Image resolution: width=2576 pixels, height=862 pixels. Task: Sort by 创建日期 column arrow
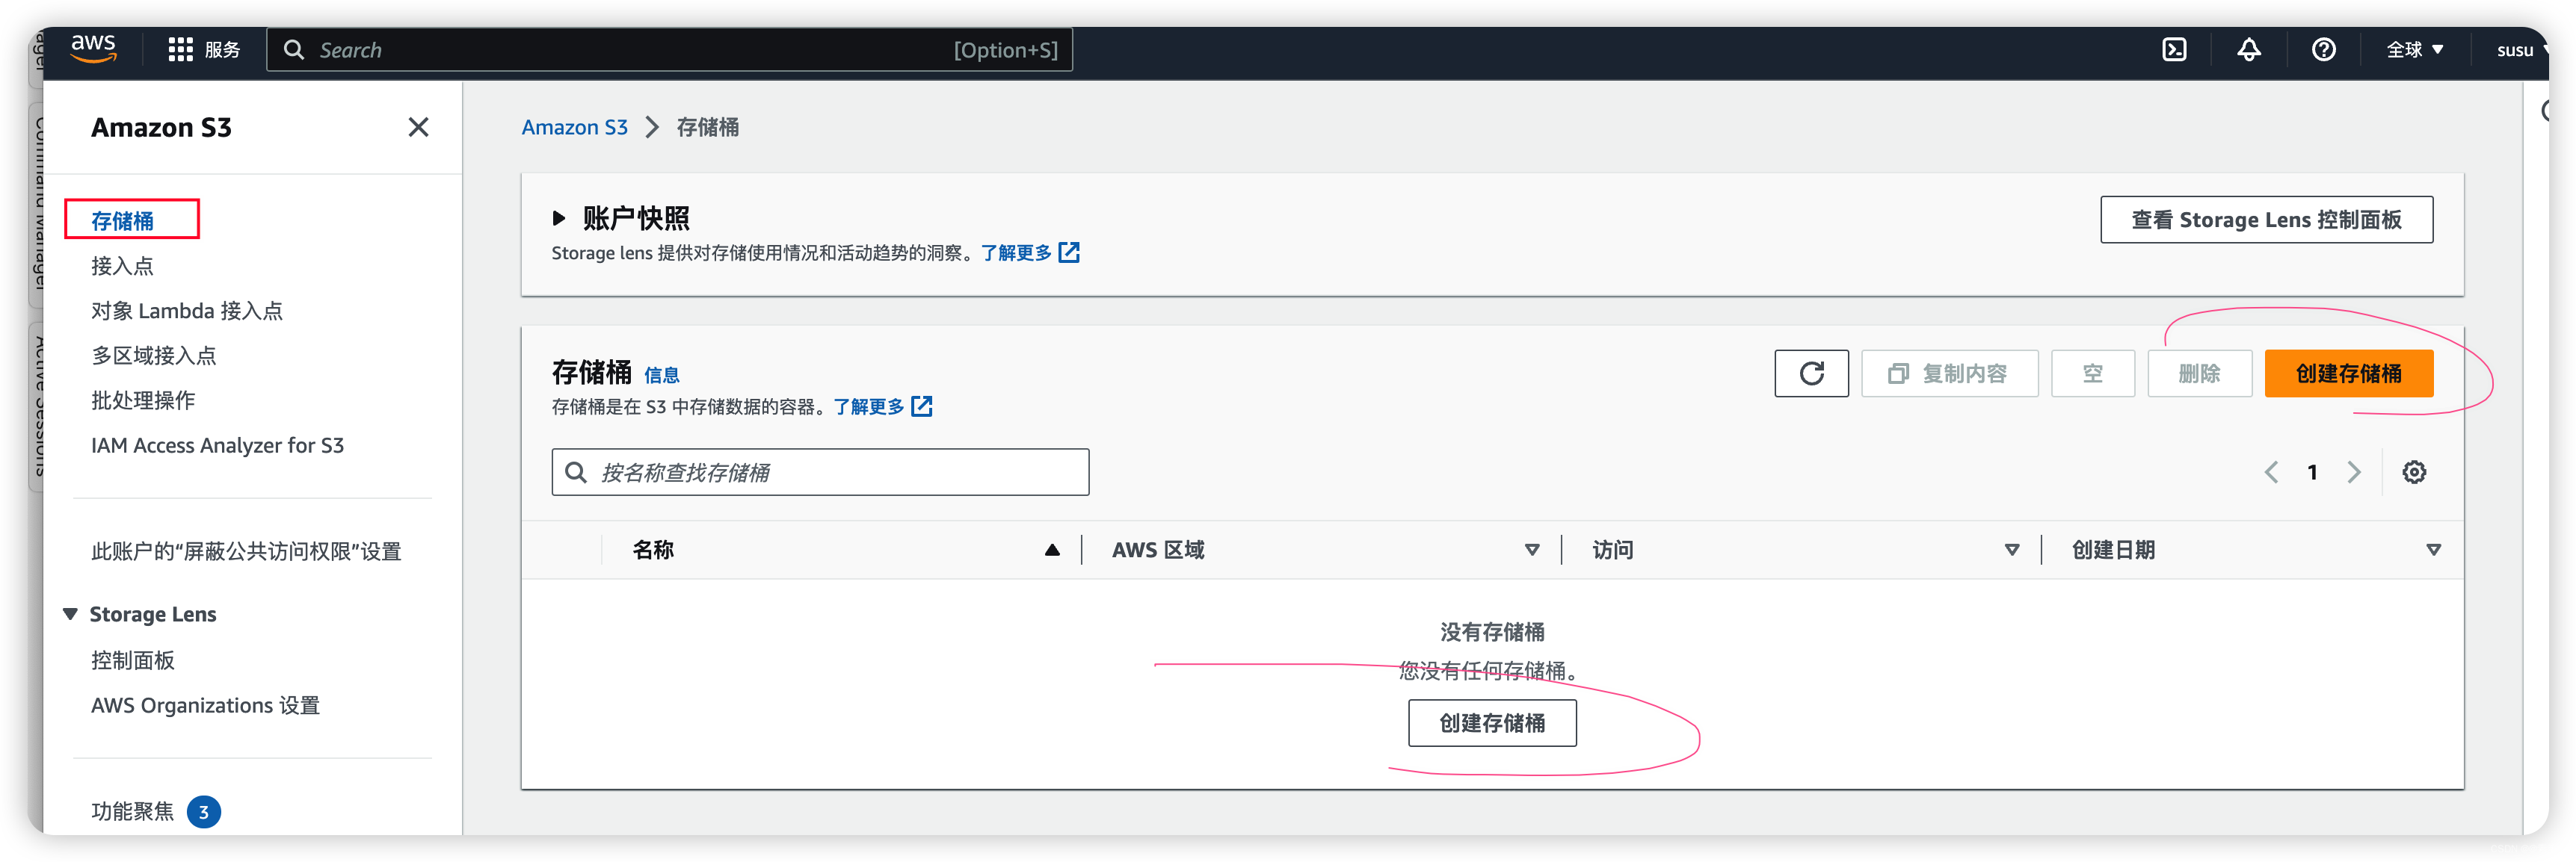tap(2433, 551)
